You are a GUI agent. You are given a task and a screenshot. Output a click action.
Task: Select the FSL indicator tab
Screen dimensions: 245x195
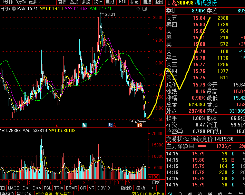[x=48, y=188]
